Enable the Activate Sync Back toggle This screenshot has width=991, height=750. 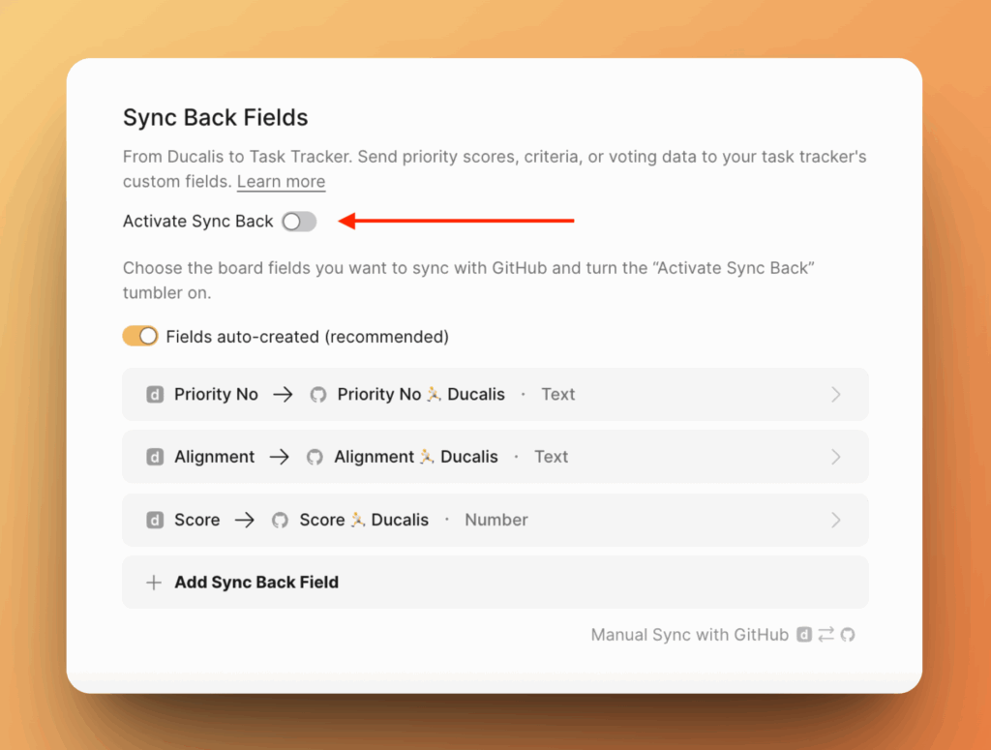(299, 222)
